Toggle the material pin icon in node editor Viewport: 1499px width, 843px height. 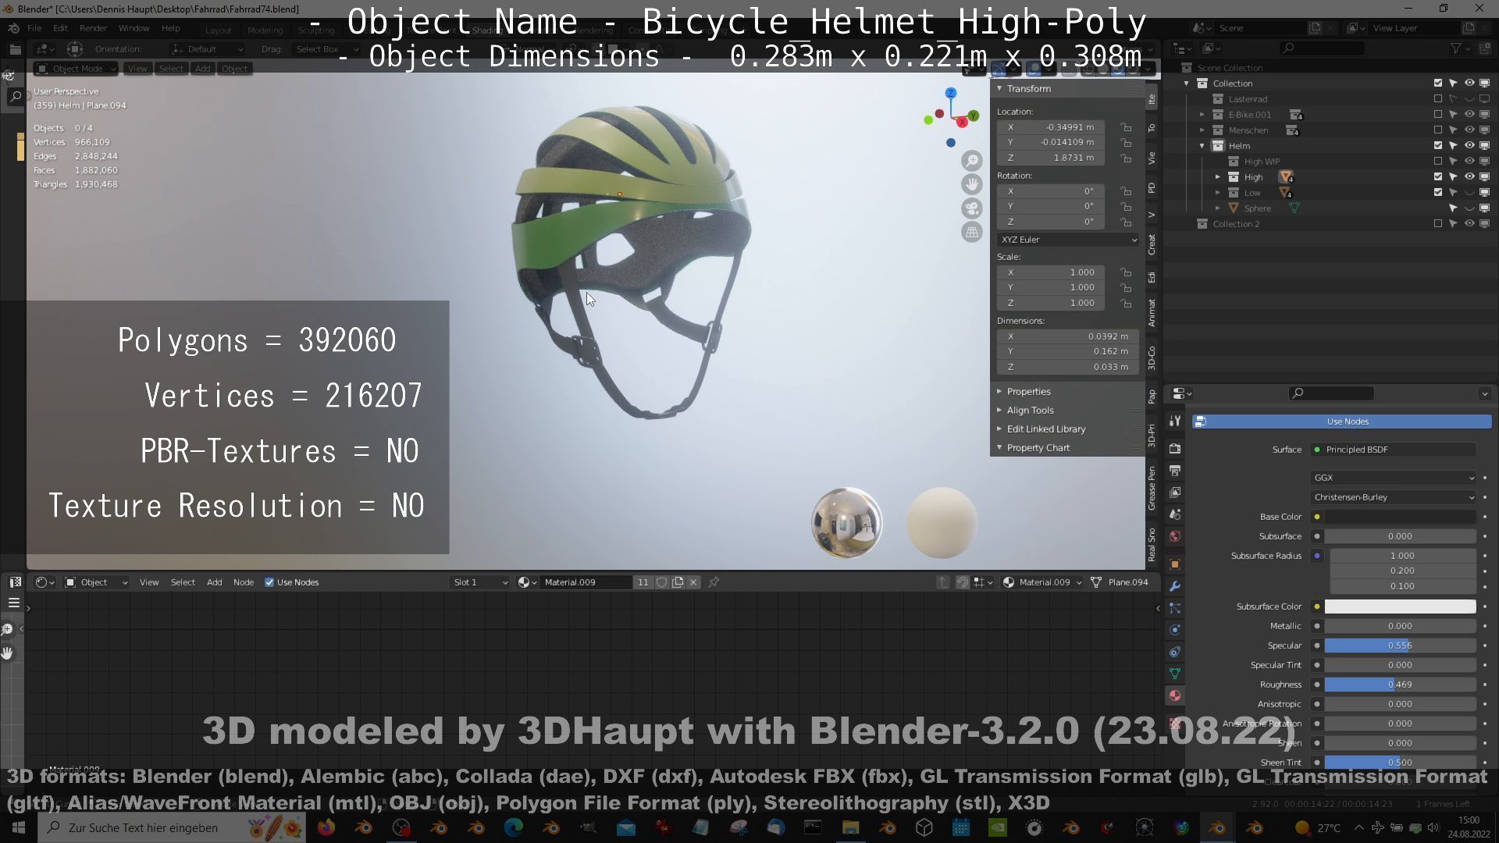click(x=714, y=582)
